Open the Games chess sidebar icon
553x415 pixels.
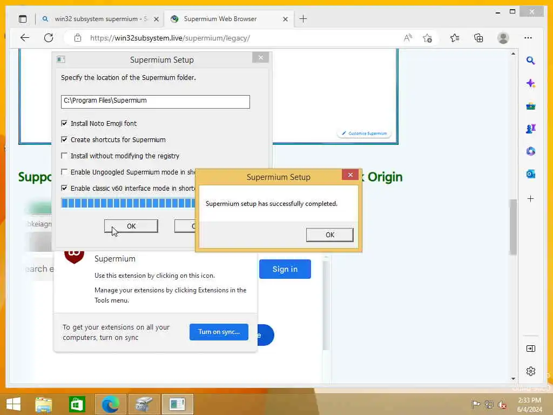(x=531, y=129)
